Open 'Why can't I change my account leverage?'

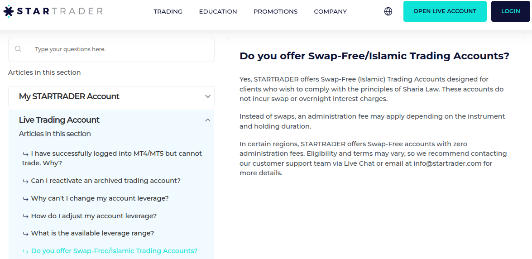point(100,198)
